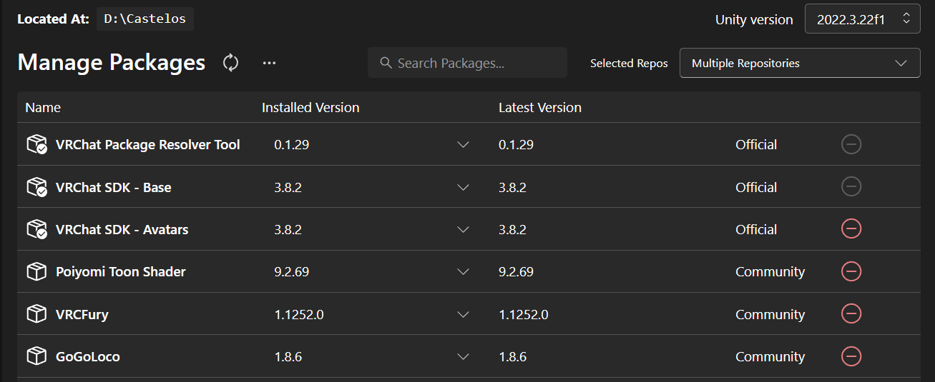Remove the VRCFury package

(x=851, y=313)
